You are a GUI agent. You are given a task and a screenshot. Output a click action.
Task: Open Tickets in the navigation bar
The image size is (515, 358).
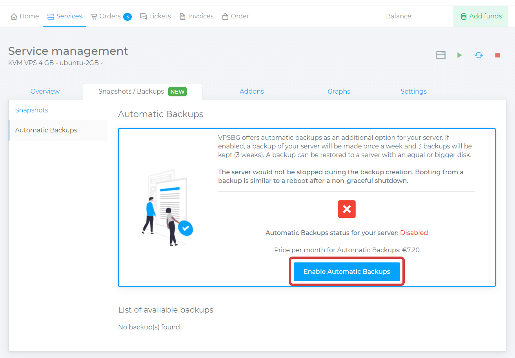click(x=155, y=16)
